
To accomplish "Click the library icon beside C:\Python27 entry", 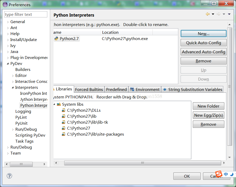I will tap(63, 128).
